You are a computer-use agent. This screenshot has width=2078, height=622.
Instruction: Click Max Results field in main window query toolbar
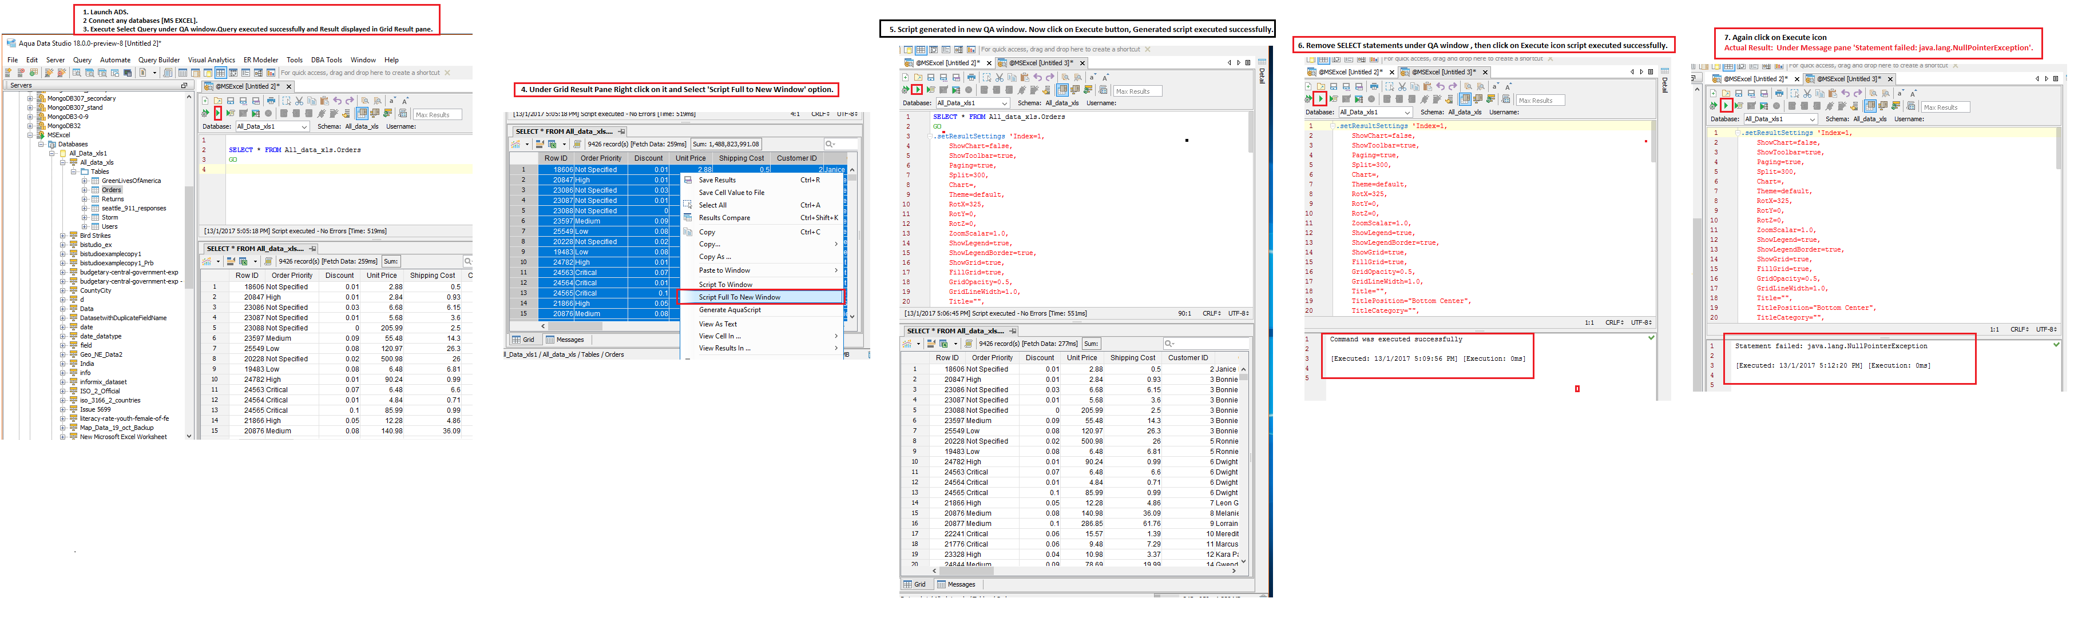[438, 114]
